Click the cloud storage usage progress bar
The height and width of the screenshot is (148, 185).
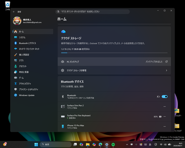tap(114, 53)
